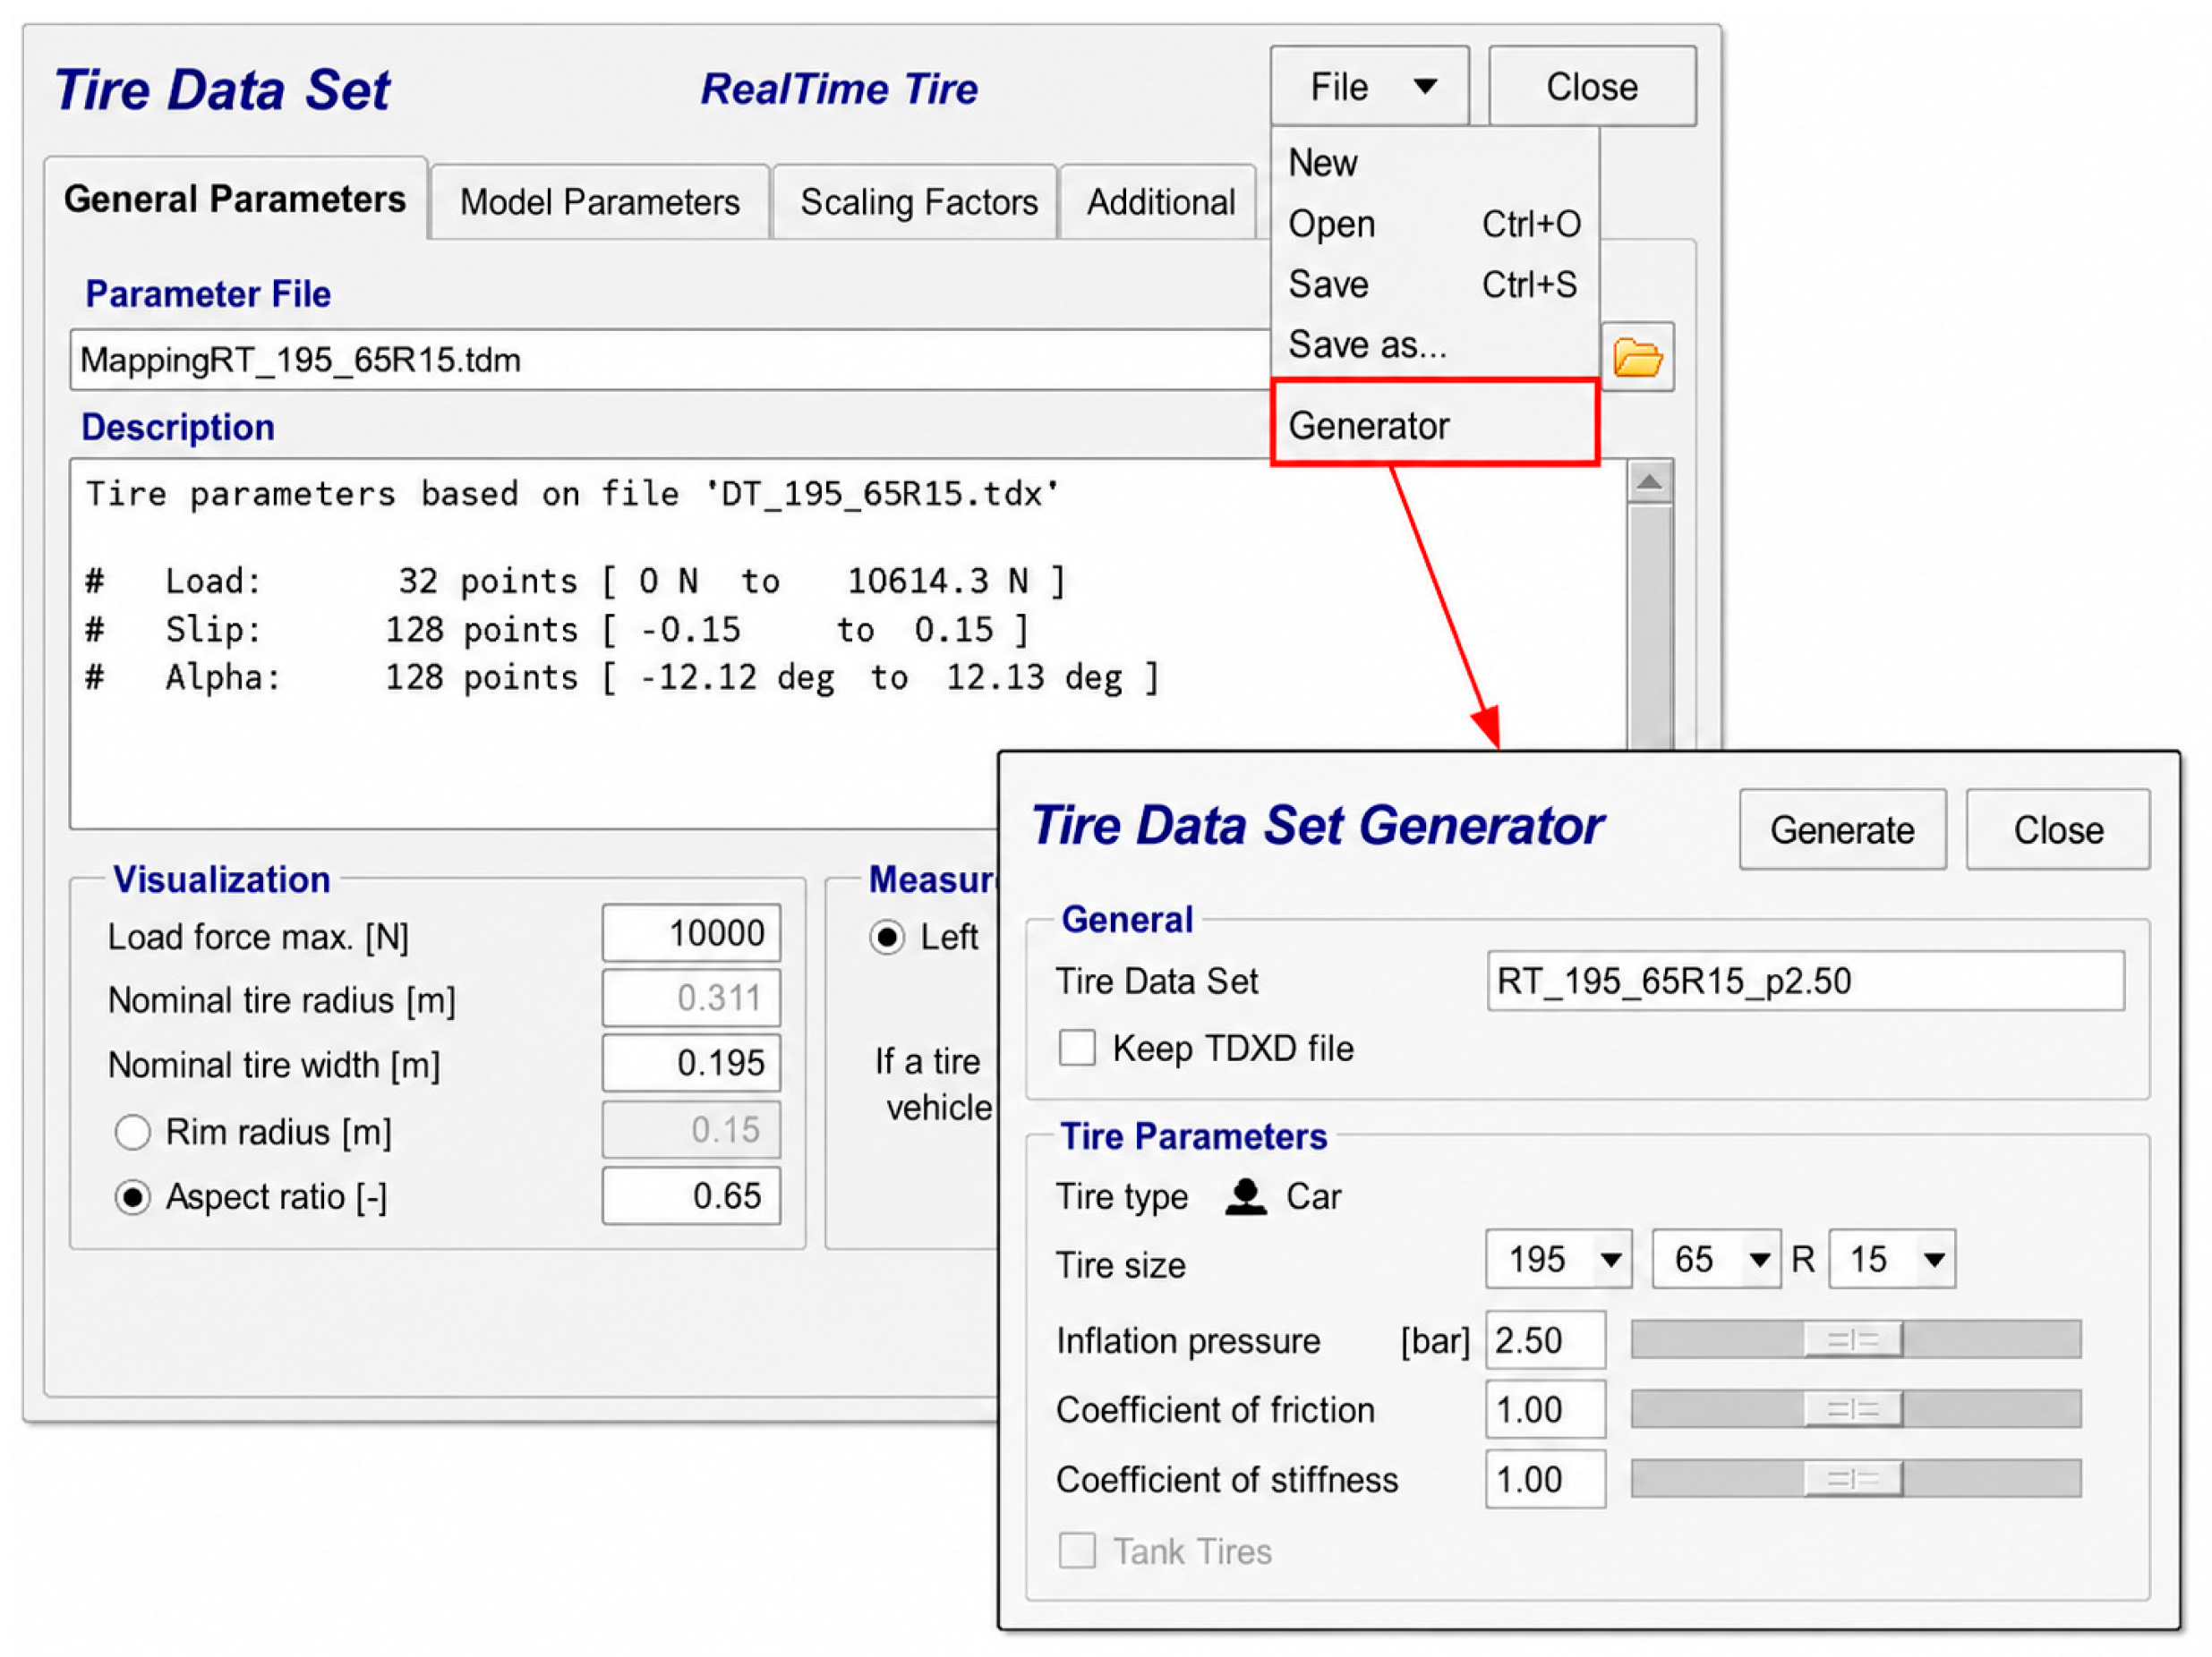Viewport: 2212px width, 1657px height.
Task: Enable the Keep TDXD file checkbox
Action: coord(1077,1048)
